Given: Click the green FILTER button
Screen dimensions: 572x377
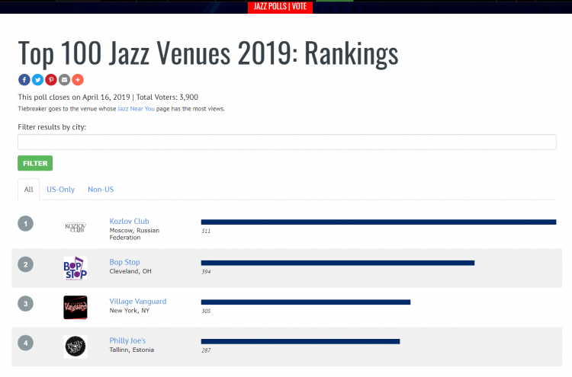Looking at the screenshot, I should [35, 163].
